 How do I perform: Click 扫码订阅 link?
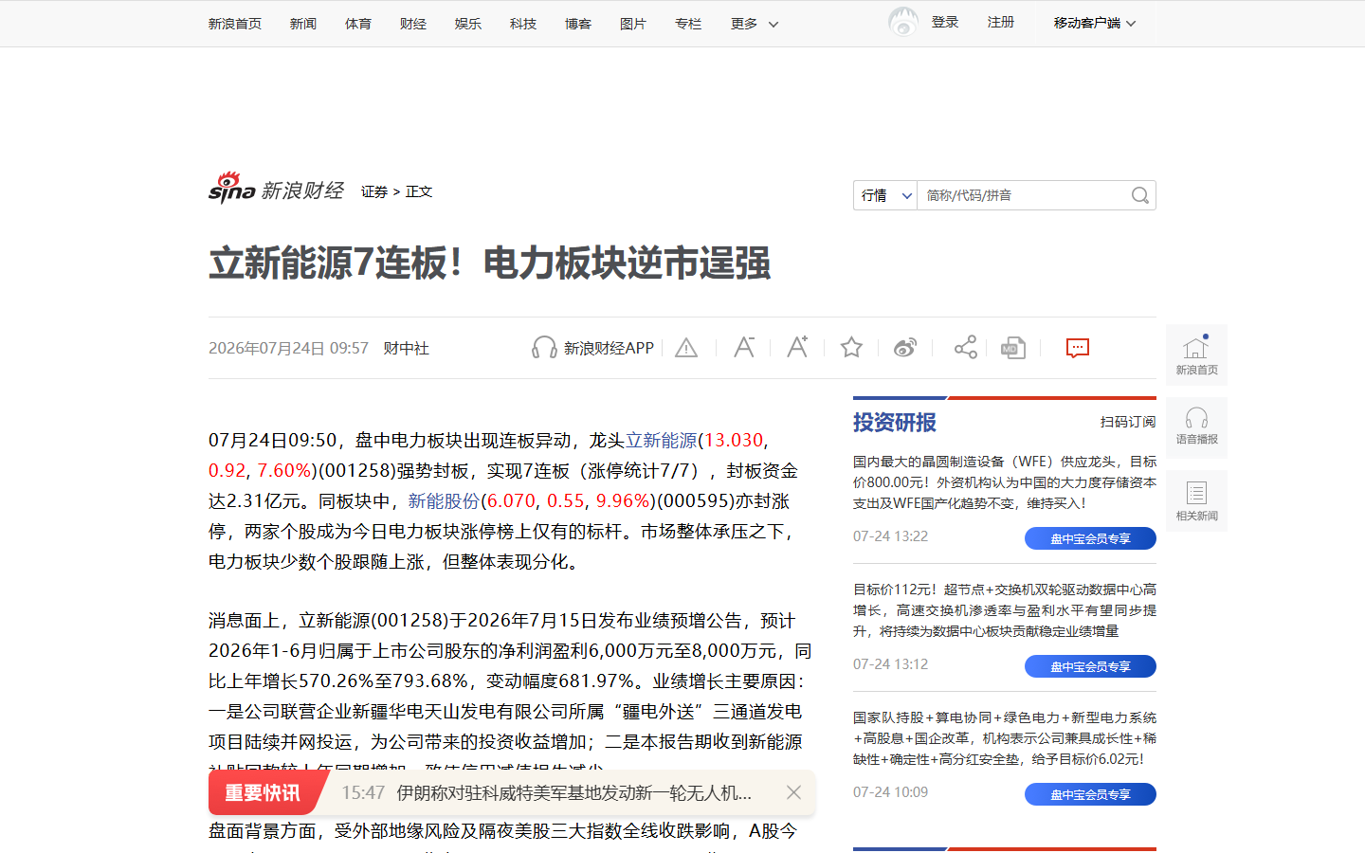[1128, 422]
